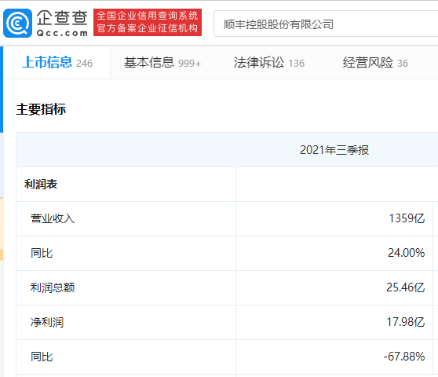Focus the search field containing 顺丰控股股份有限公司

tap(326, 24)
